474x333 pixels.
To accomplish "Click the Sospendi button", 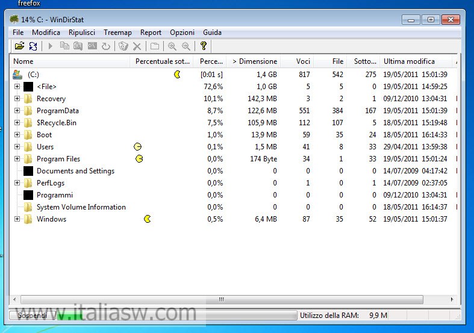I will pos(33,316).
